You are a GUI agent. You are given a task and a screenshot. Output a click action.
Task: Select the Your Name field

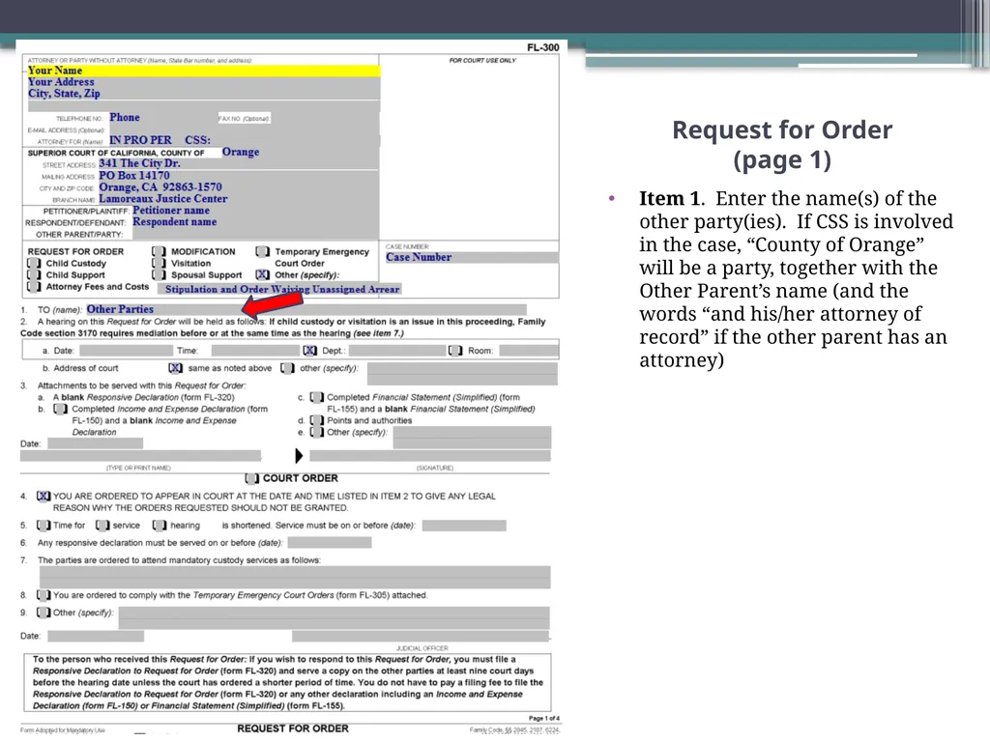click(203, 71)
